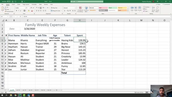Open the font name dropdown

(25, 8)
